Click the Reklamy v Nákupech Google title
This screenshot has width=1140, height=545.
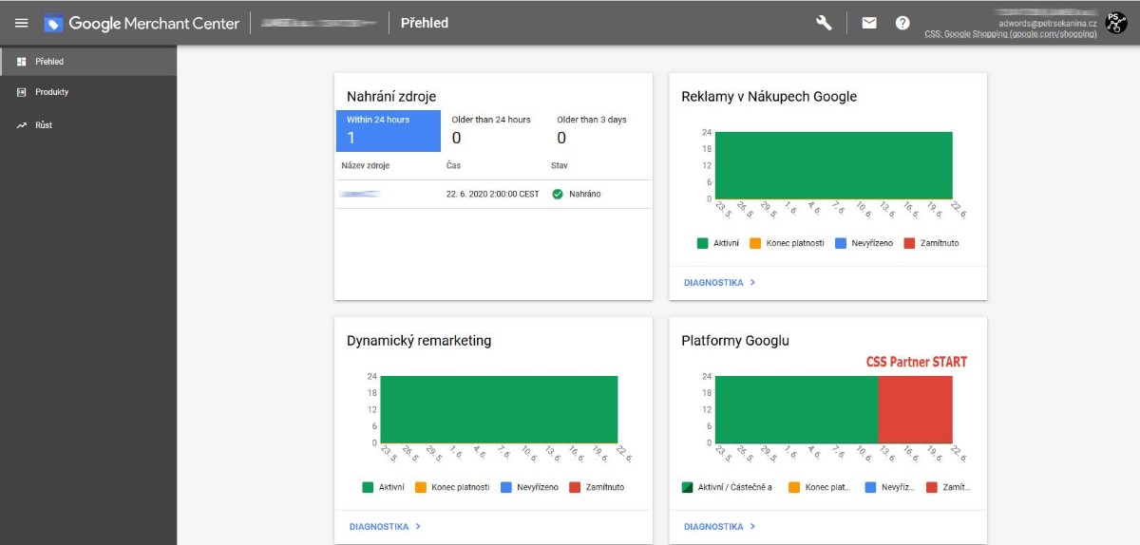click(769, 96)
